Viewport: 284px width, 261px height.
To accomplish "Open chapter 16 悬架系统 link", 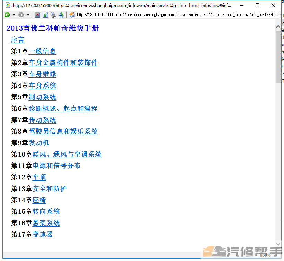I will 46,223.
